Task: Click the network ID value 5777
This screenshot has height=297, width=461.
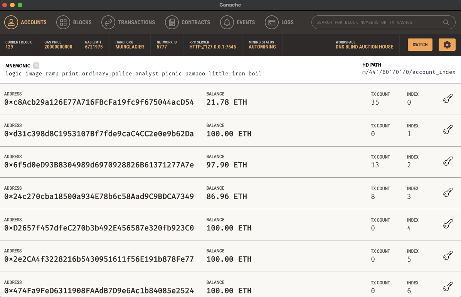Action: pyautogui.click(x=162, y=47)
